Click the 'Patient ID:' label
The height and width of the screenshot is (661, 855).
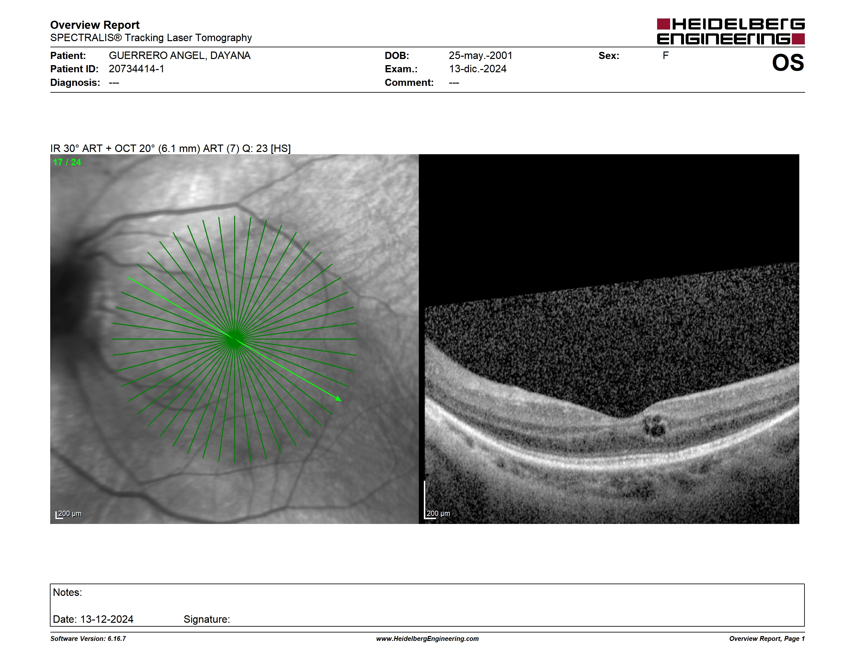[74, 69]
